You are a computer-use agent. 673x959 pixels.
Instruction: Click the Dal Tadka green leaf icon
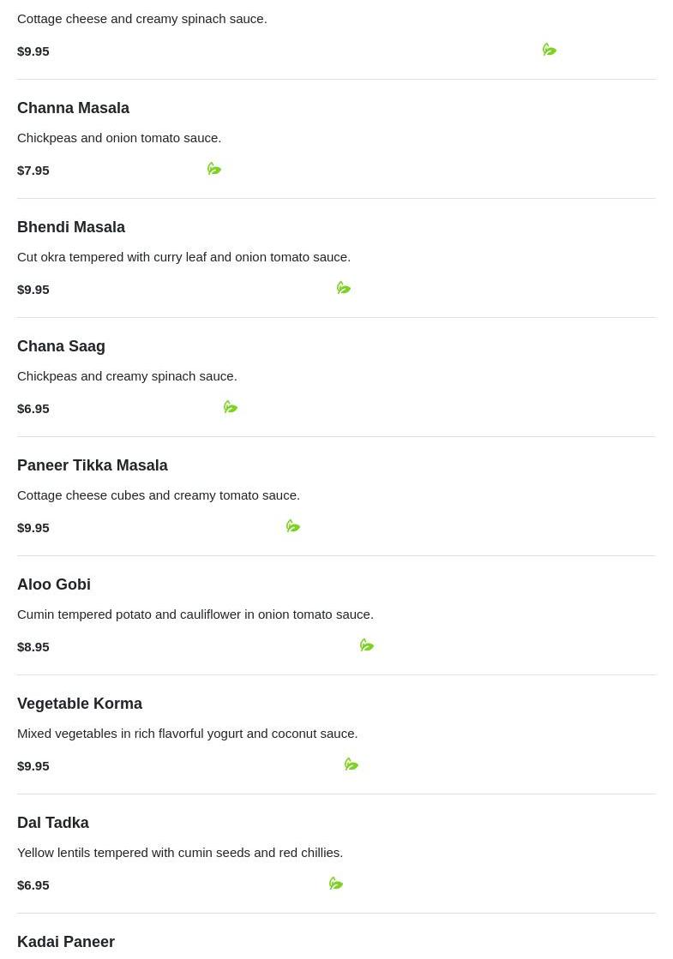pos(336,884)
